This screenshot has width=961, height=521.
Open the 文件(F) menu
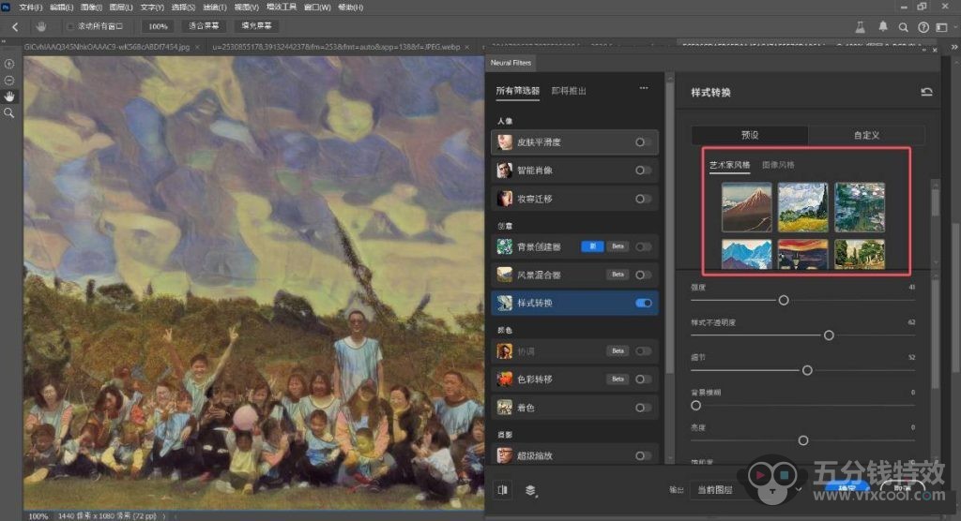pos(31,7)
